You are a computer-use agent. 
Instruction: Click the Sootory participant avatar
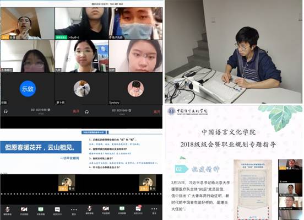tap(135, 89)
